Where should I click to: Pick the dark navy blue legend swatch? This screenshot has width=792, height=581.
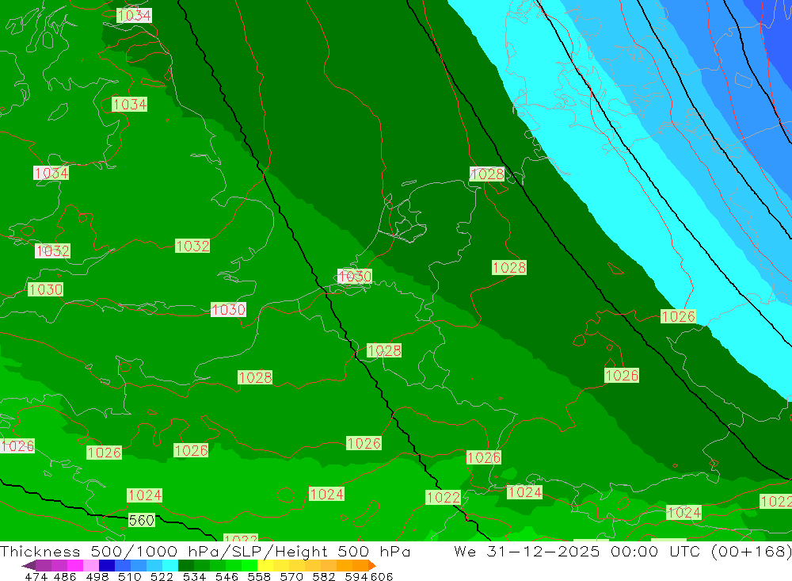point(107,566)
